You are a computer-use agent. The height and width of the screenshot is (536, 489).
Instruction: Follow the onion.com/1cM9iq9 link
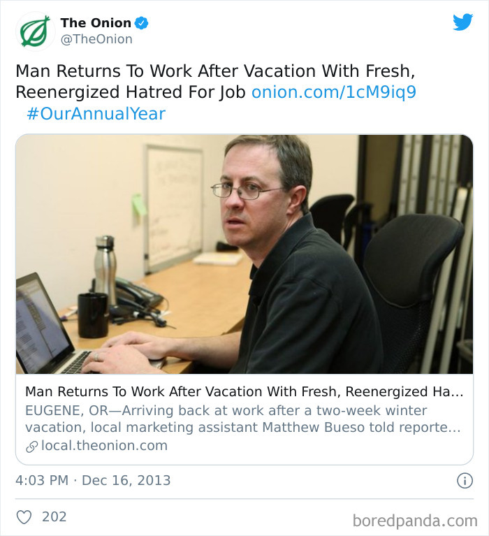pyautogui.click(x=334, y=92)
